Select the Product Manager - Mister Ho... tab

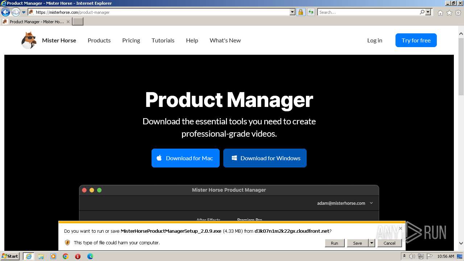pos(36,22)
